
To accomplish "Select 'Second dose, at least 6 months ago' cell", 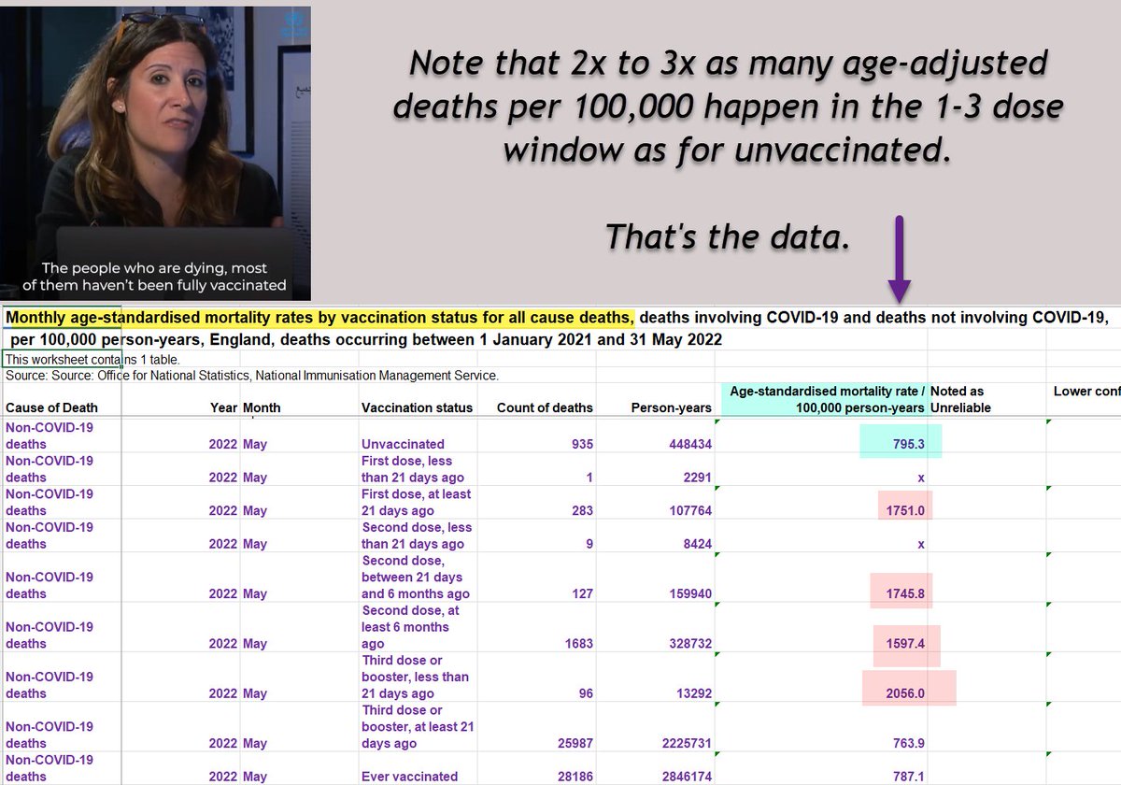I will 411,627.
